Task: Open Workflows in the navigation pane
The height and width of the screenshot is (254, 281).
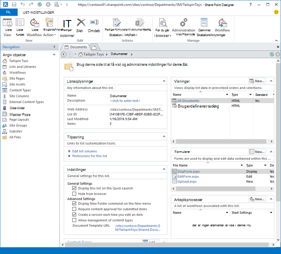Action: (x=18, y=73)
